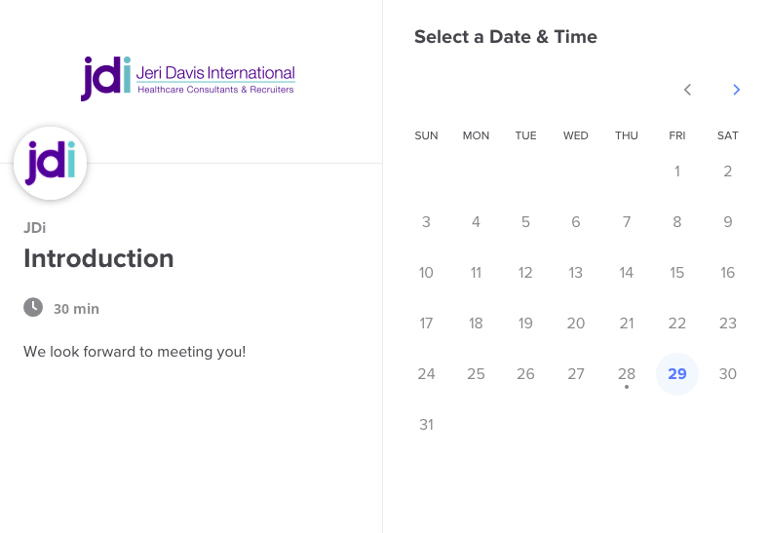
Task: Click the Jeri Davis International banner logo
Action: tap(188, 78)
